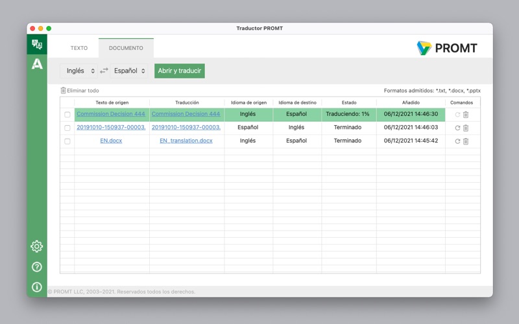
Task: Select the 'Traduciendo: 1%' status cell
Action: (348, 114)
